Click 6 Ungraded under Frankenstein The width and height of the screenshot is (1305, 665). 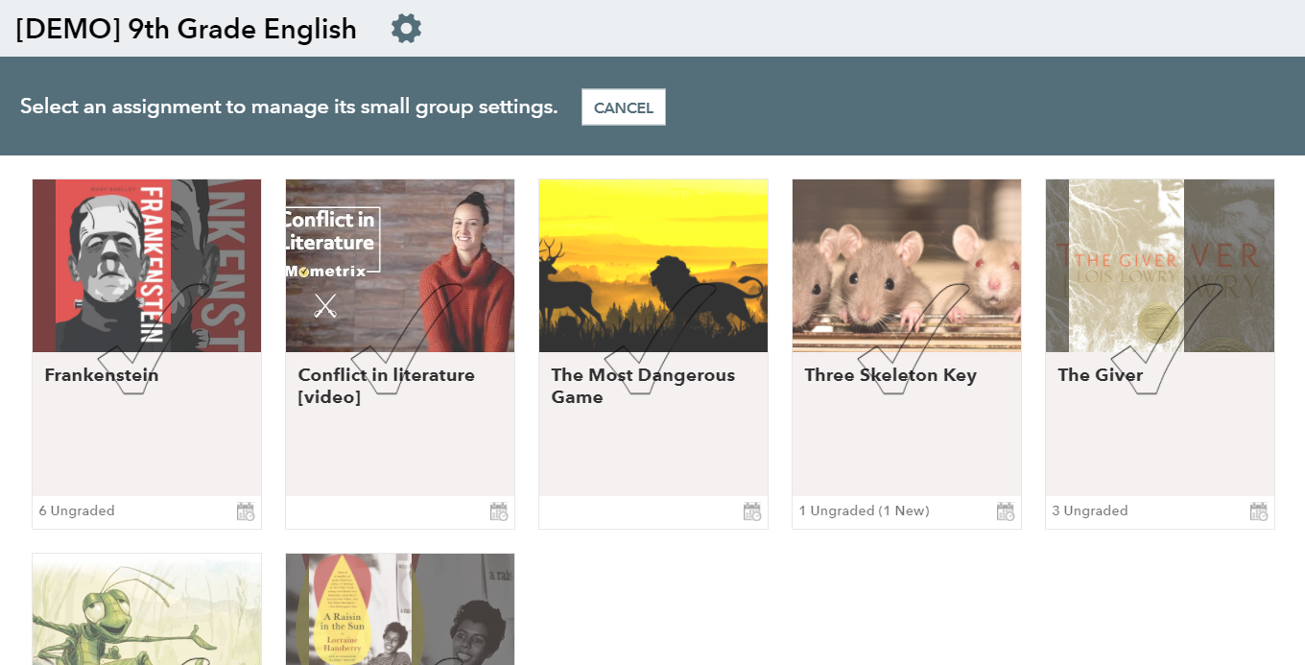tap(77, 511)
